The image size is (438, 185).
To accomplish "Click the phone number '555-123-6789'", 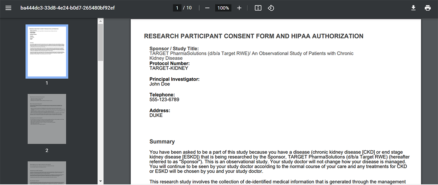I will click(164, 99).
